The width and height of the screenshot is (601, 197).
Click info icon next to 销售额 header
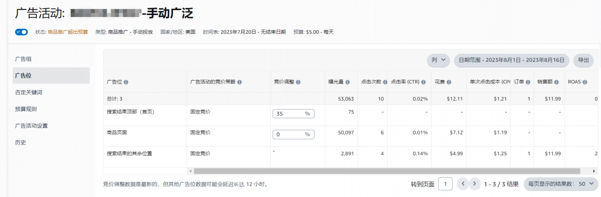click(556, 82)
